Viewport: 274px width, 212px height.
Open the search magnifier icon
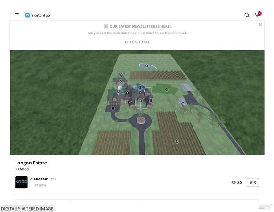coord(247,15)
